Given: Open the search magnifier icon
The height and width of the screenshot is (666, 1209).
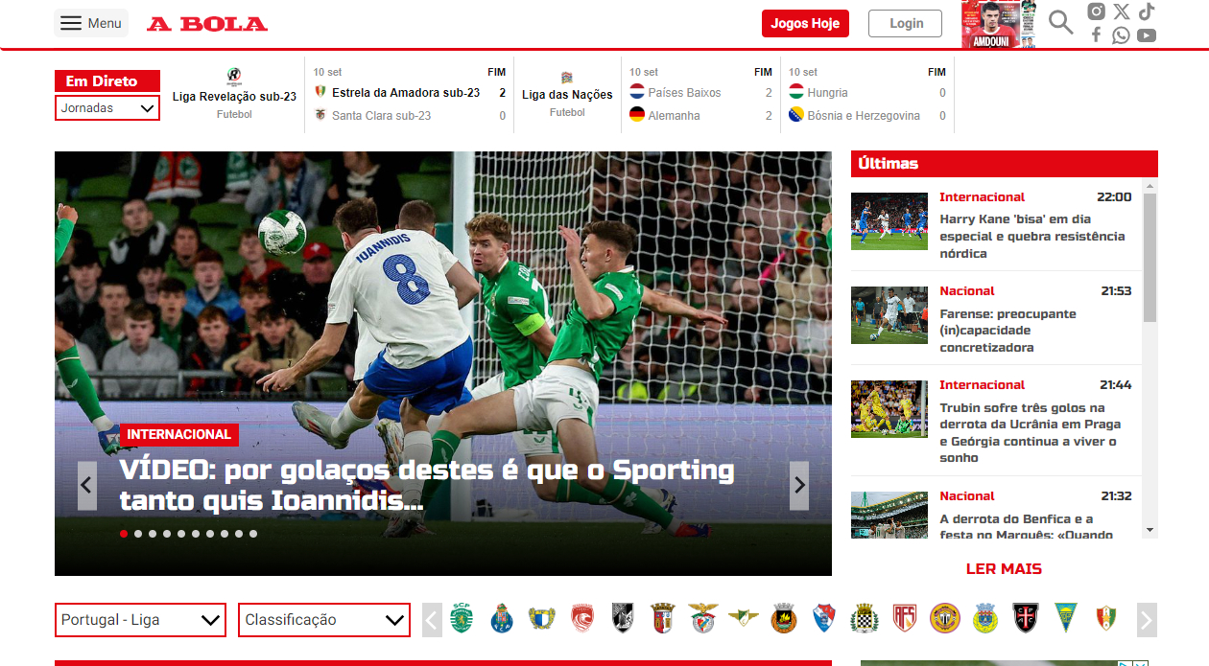Looking at the screenshot, I should coord(1060,22).
